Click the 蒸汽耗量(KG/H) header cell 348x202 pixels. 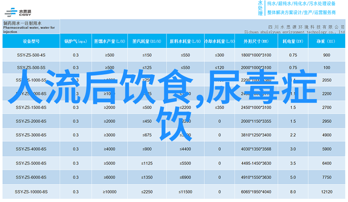[x=147, y=41]
